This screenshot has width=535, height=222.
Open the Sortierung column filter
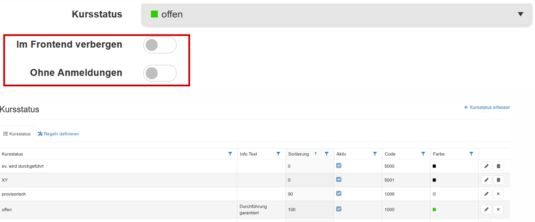coord(326,154)
